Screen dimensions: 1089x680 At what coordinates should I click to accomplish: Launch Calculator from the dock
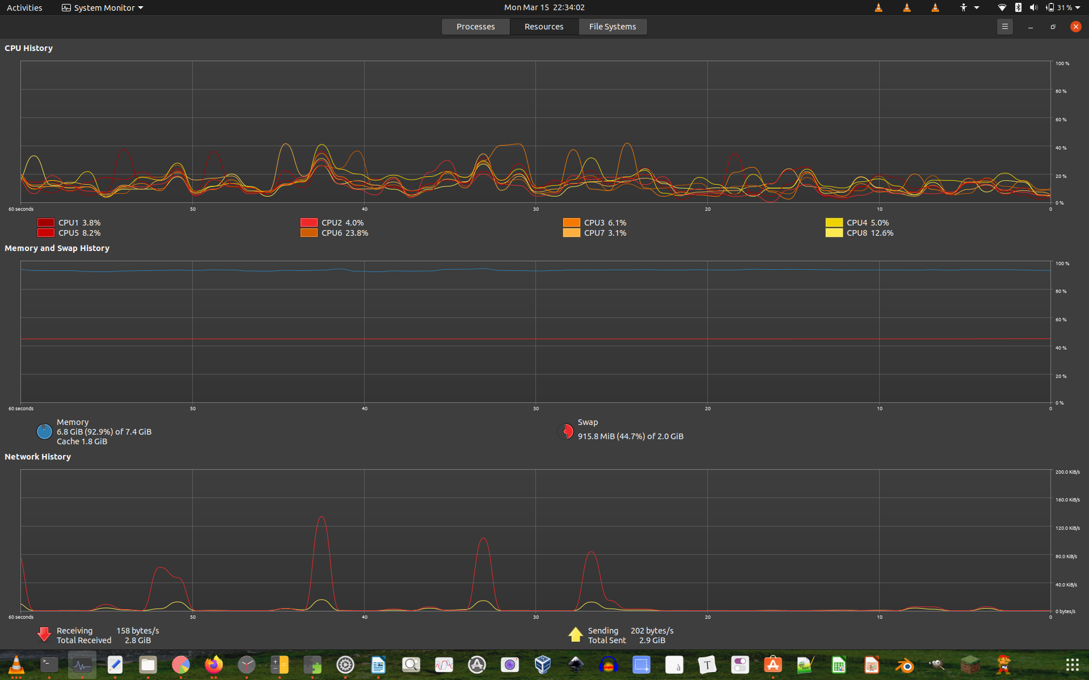pyautogui.click(x=280, y=665)
